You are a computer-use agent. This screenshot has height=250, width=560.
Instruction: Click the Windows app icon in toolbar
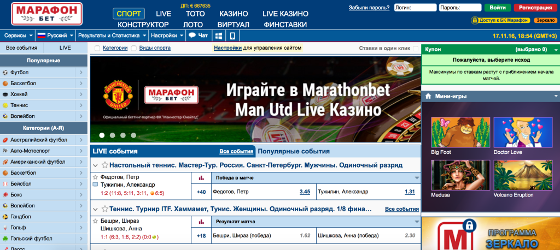pos(219,35)
